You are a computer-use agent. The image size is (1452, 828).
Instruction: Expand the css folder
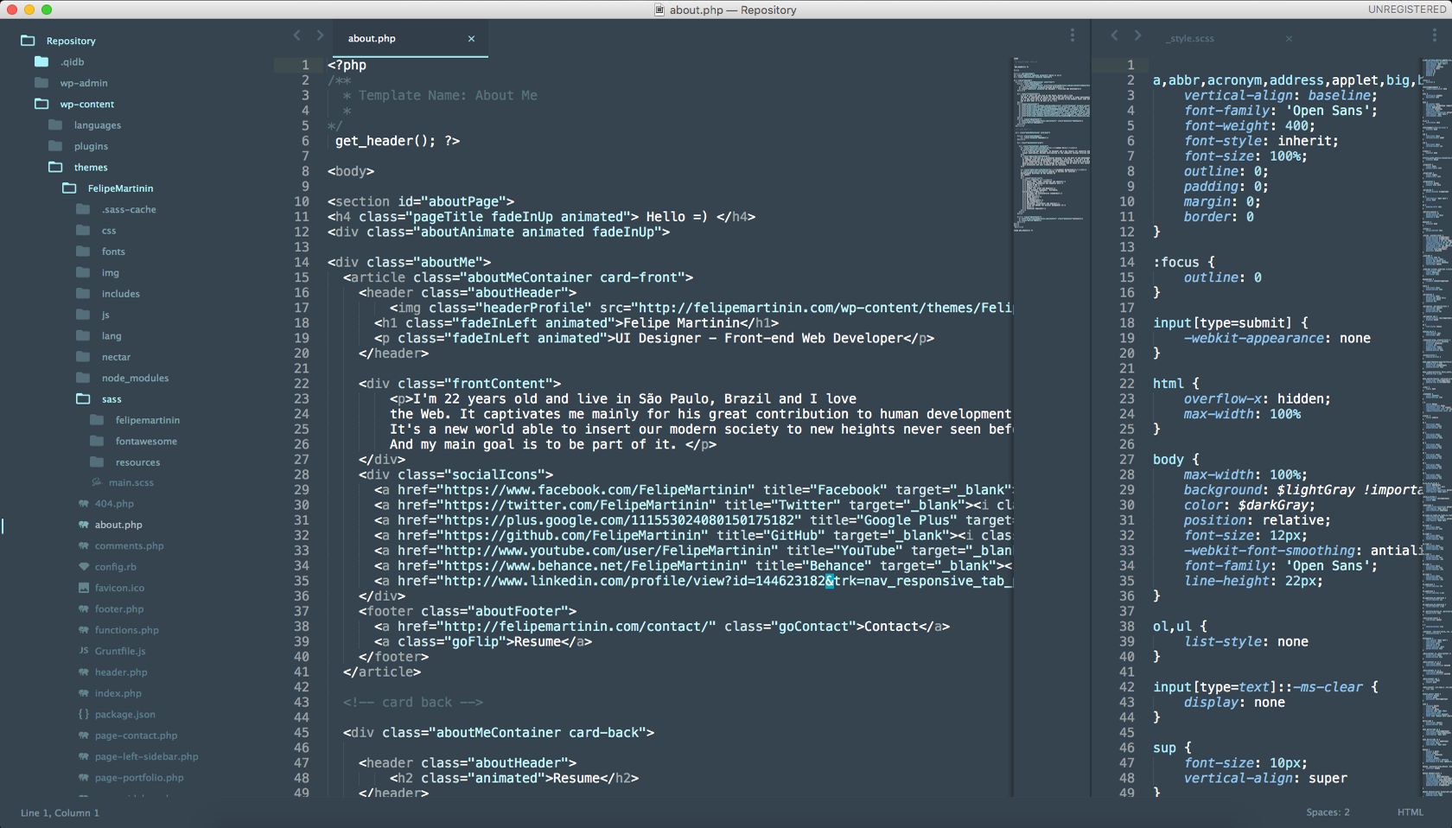pyautogui.click(x=83, y=230)
